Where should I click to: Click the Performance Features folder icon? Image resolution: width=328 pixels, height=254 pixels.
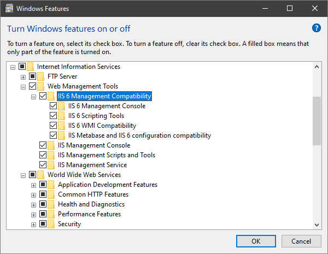pyautogui.click(x=51, y=214)
